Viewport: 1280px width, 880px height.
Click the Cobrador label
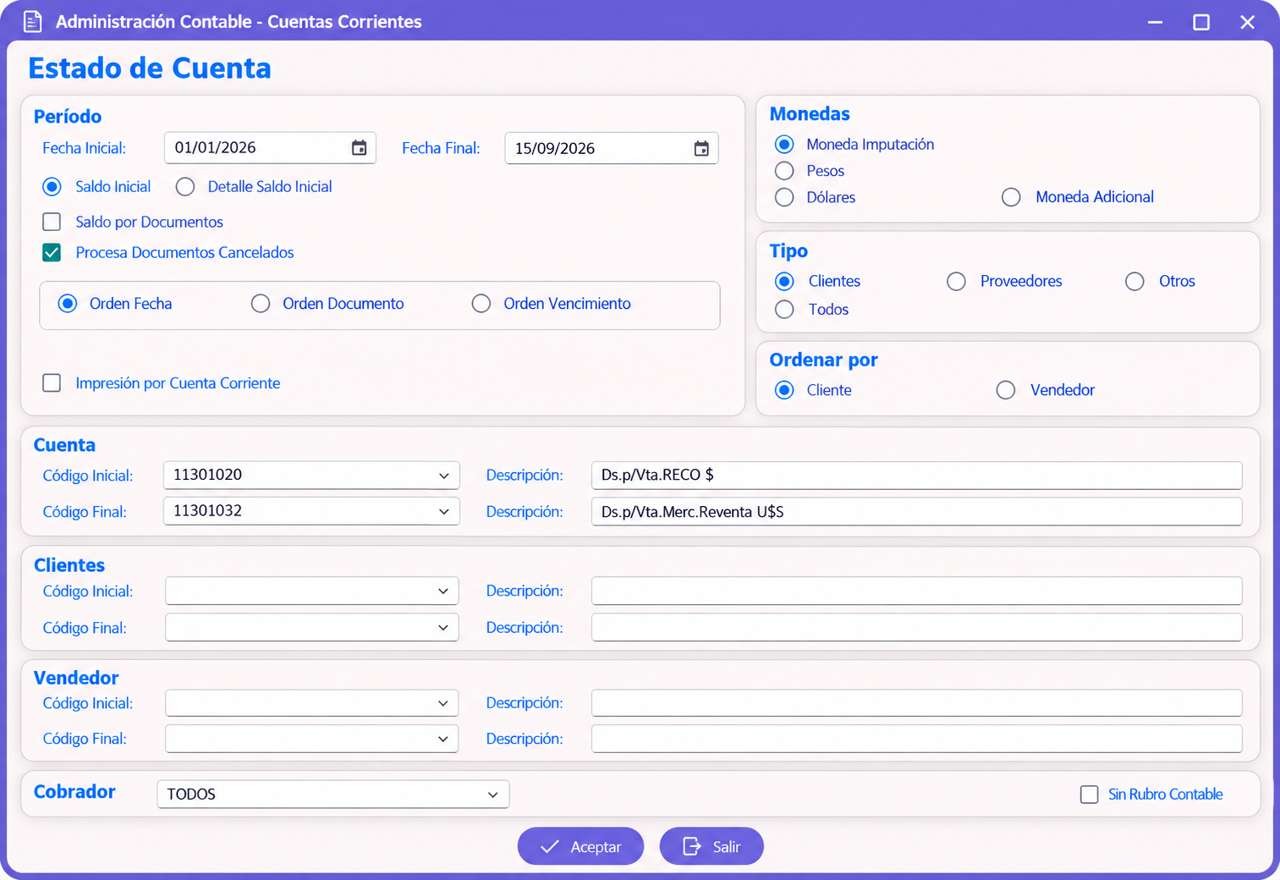coord(74,792)
